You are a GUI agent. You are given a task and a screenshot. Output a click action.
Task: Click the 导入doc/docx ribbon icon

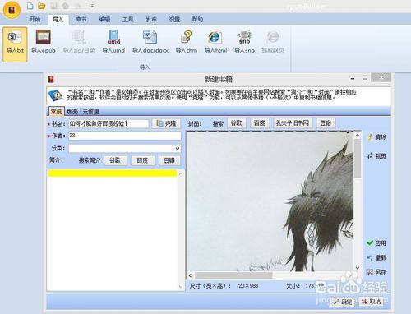[x=150, y=42]
